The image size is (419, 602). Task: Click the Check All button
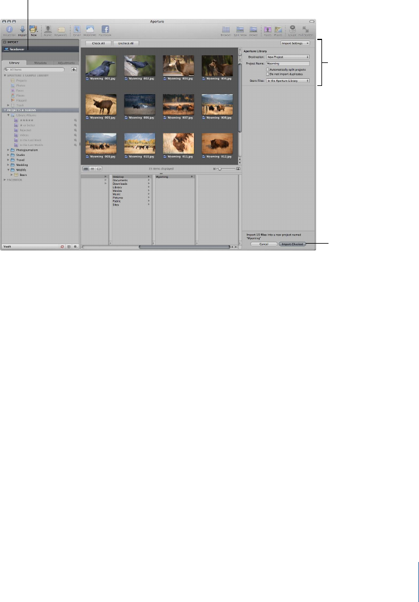tap(98, 44)
